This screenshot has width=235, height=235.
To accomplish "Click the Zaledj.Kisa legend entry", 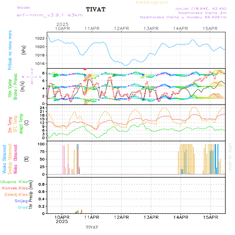I will 16,194.
